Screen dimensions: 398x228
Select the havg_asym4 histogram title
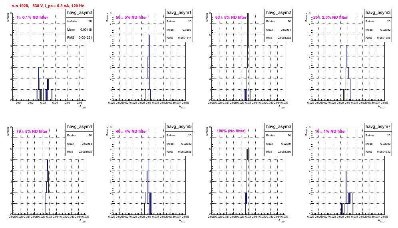[80, 127]
